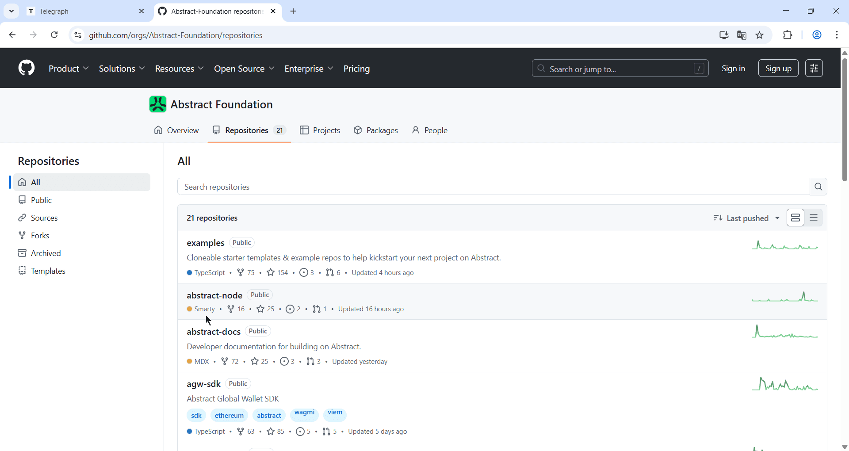This screenshot has width=849, height=451.
Task: Open the browser extensions puzzle icon
Action: (788, 35)
